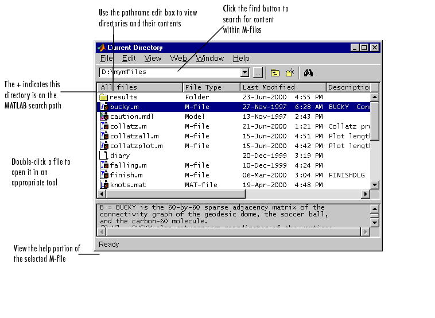Click the collatzall.m file name
Image resolution: width=435 pixels, height=318 pixels.
pos(134,136)
